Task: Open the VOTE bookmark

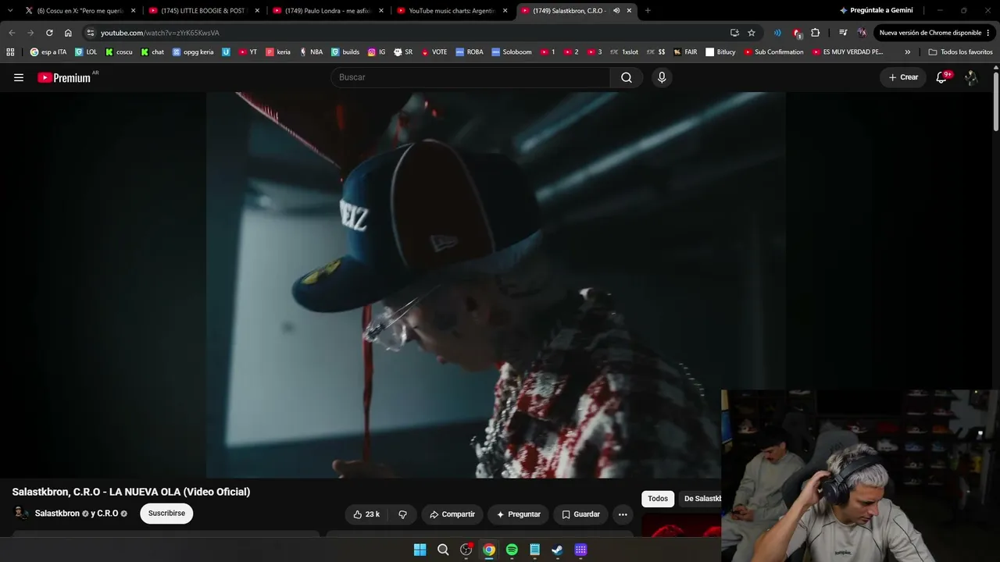Action: click(x=434, y=52)
